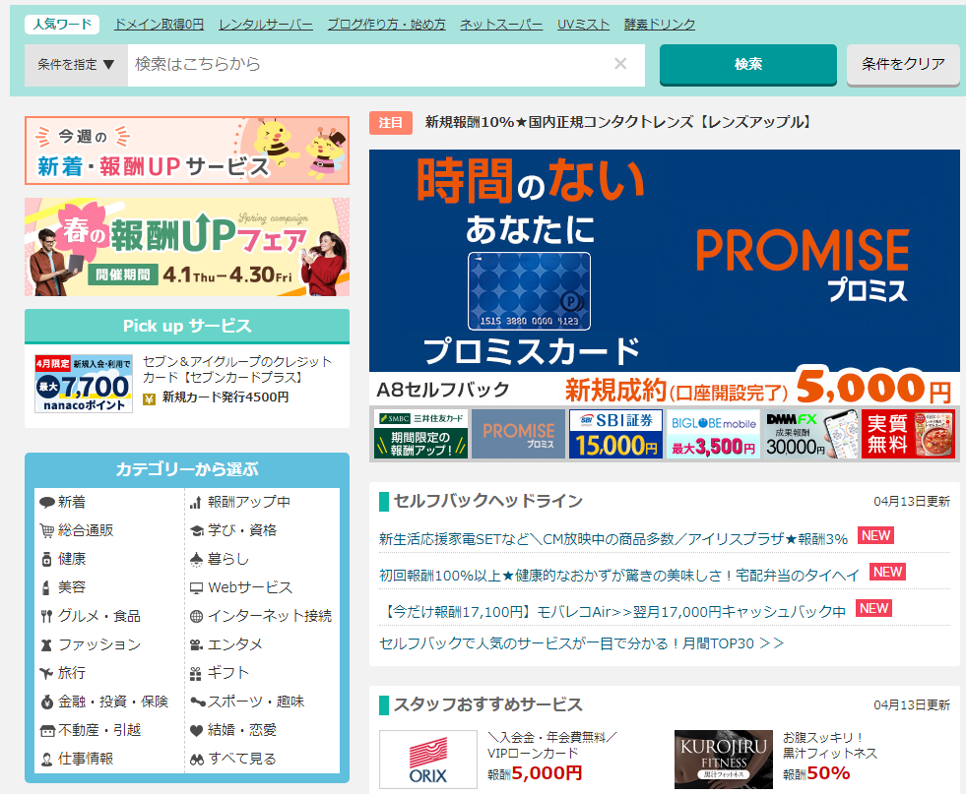Open the モバレコAir cashback headline link
The image size is (966, 794).
[613, 611]
